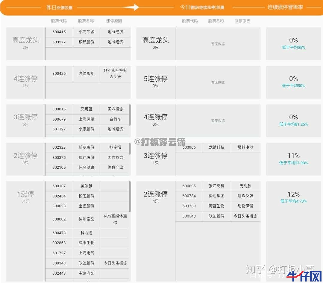Select 蔚蓝生物 in today's 2连涨停
This screenshot has width=323, height=283.
point(216,206)
